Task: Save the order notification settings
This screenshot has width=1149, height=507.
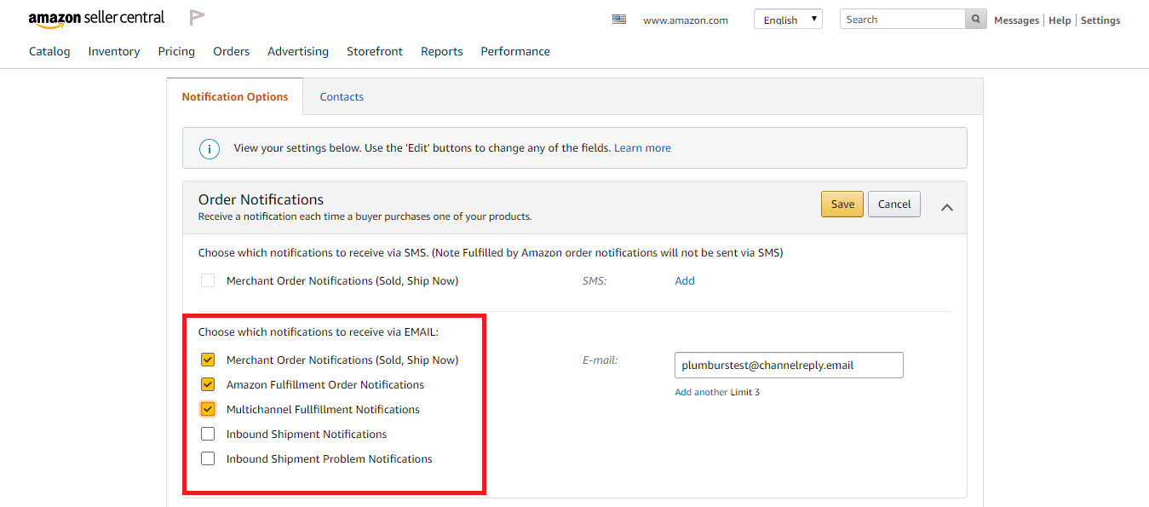Action: click(842, 204)
